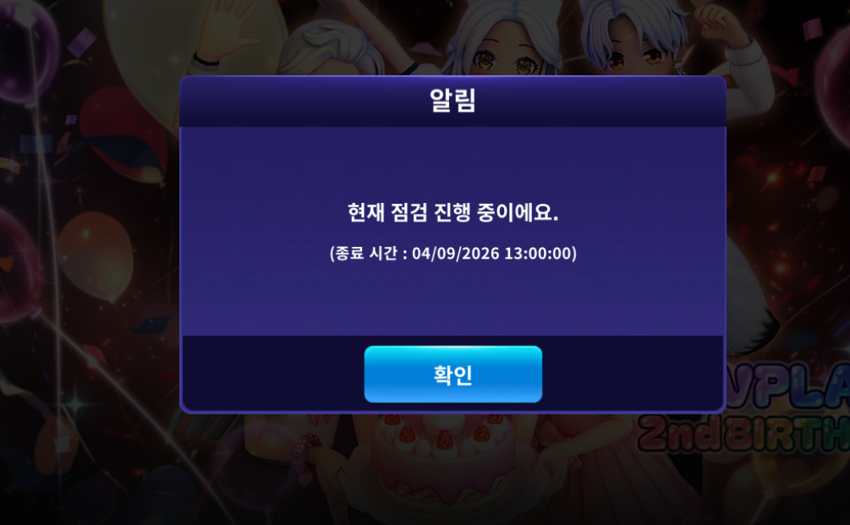Click the 현재 점검 진행 중이에요 message text

tap(452, 212)
